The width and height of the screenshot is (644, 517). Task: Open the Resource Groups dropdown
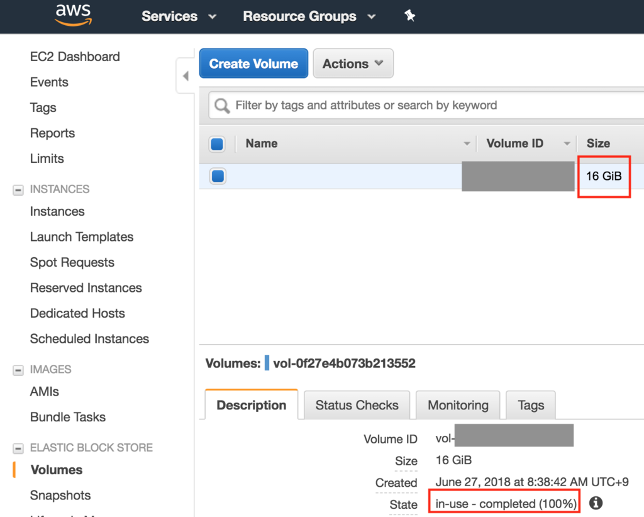pyautogui.click(x=309, y=16)
